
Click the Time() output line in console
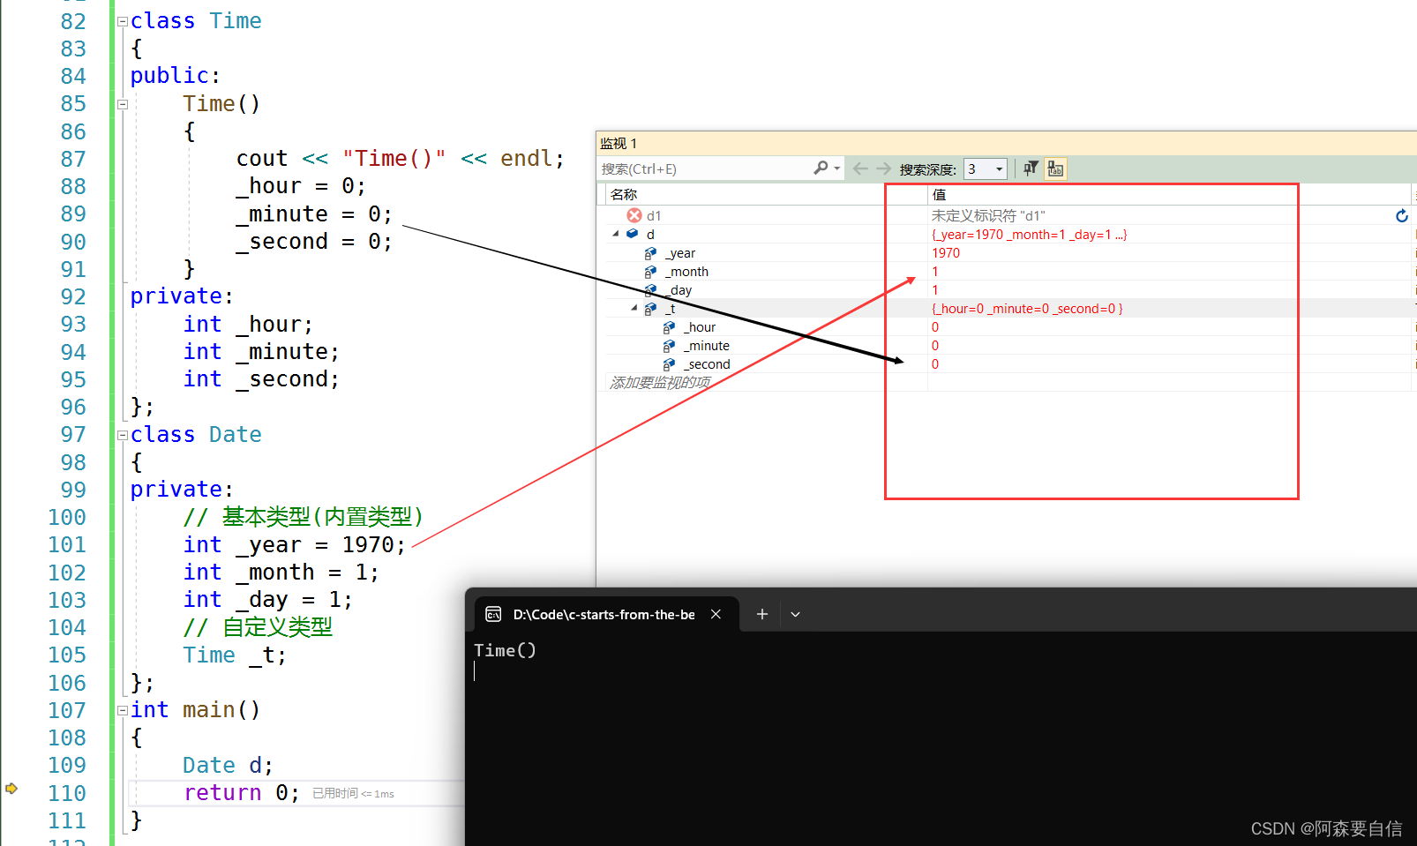point(505,650)
